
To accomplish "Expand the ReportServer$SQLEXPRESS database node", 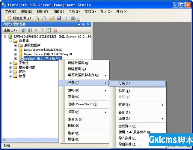I will pyautogui.click(x=16, y=50).
